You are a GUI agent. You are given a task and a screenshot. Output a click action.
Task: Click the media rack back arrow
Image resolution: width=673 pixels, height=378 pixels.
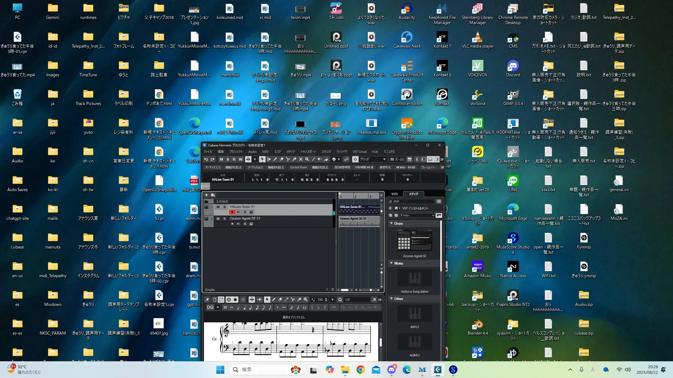tap(390, 208)
